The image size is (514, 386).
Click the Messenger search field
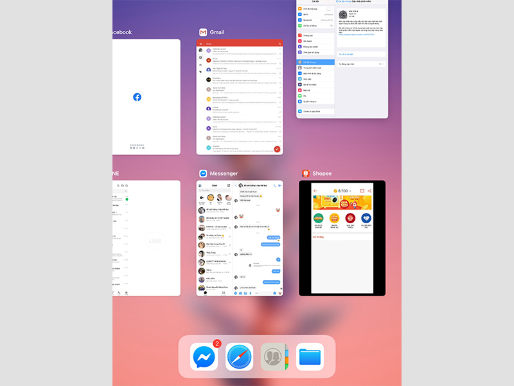click(x=214, y=190)
